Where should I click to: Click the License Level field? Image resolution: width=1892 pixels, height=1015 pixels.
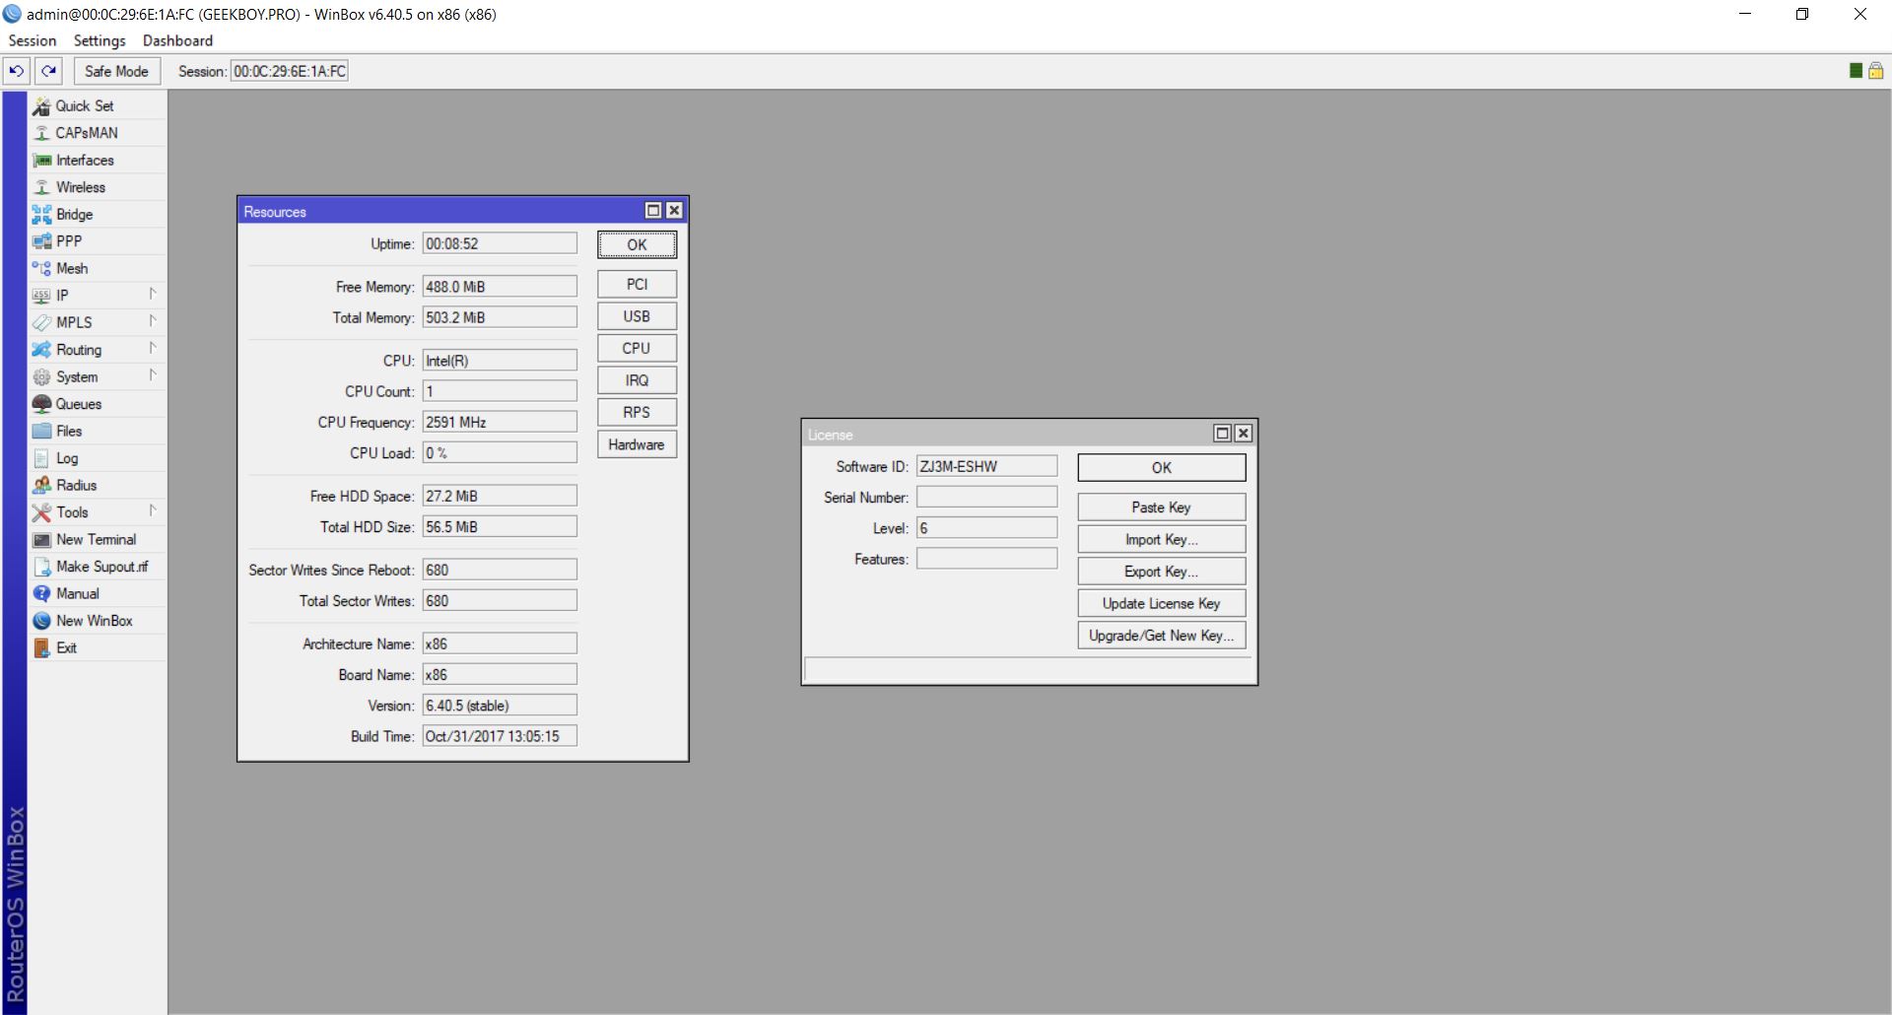(x=986, y=528)
